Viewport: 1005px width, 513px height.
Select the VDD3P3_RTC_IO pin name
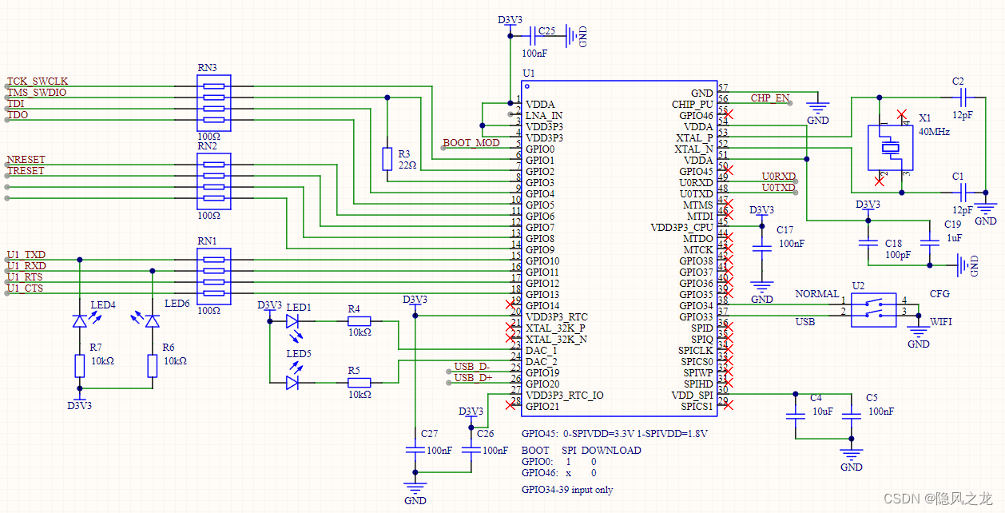[565, 396]
